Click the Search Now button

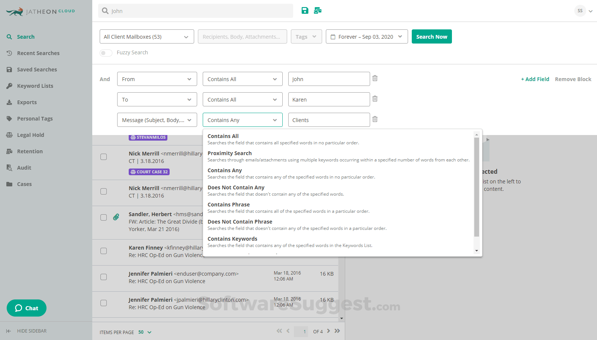pyautogui.click(x=431, y=36)
